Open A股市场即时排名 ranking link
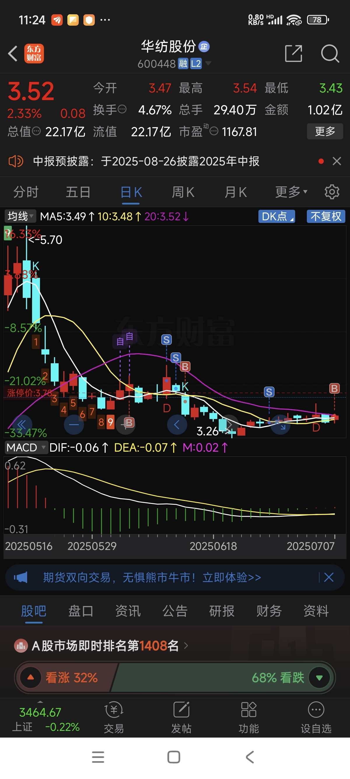 tap(105, 646)
